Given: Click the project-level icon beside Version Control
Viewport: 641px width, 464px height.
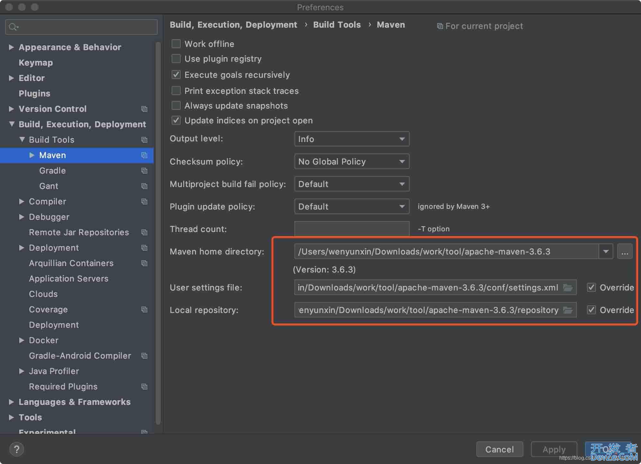Looking at the screenshot, I should tap(144, 109).
